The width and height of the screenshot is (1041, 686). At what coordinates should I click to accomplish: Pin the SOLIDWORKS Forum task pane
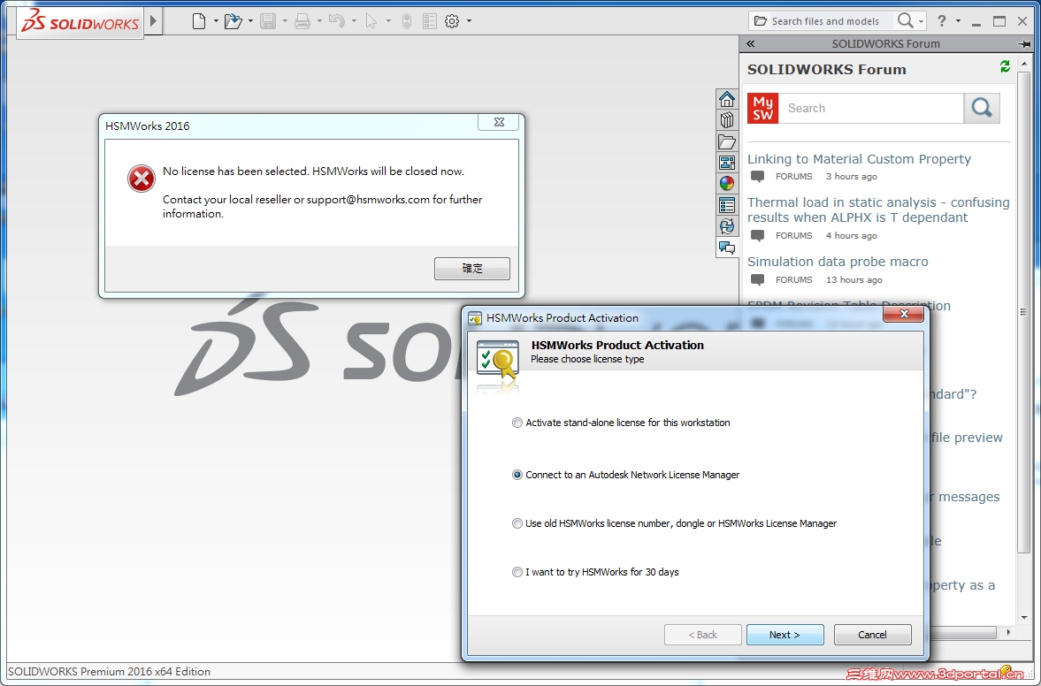(x=1023, y=44)
